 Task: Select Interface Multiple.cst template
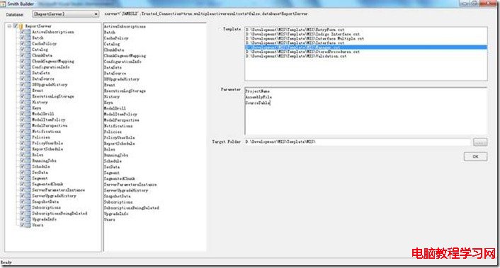click(365, 38)
